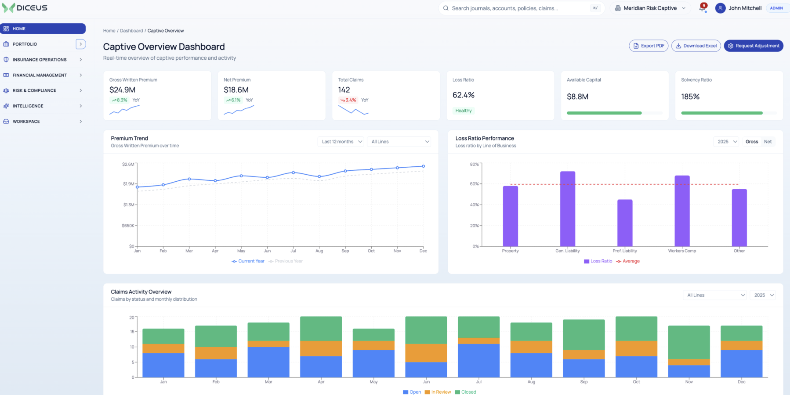Open the Last 12 months dropdown

click(341, 142)
